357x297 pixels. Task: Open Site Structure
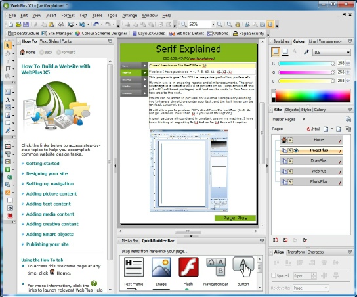23,34
